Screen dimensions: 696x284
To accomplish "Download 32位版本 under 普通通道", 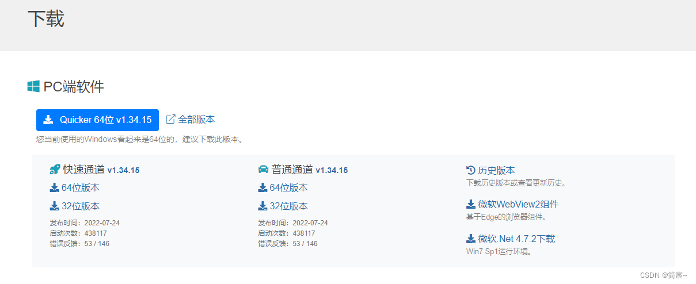I will 288,206.
